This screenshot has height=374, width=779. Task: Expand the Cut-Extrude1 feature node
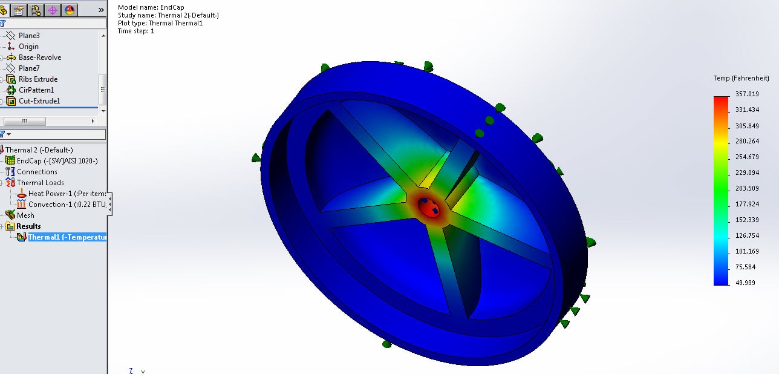click(2, 101)
